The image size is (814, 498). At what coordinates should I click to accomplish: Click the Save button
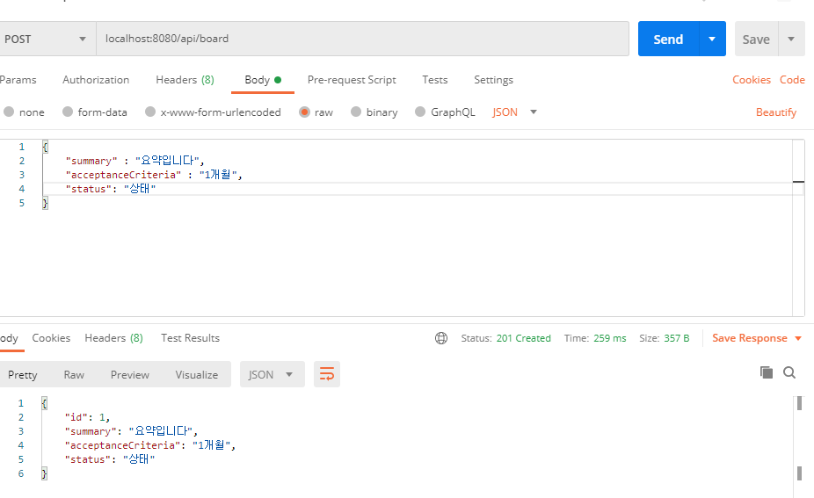click(756, 39)
